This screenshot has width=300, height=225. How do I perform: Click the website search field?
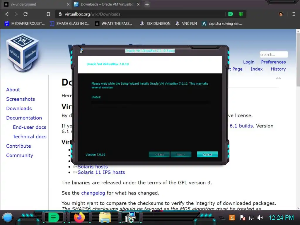point(274,54)
